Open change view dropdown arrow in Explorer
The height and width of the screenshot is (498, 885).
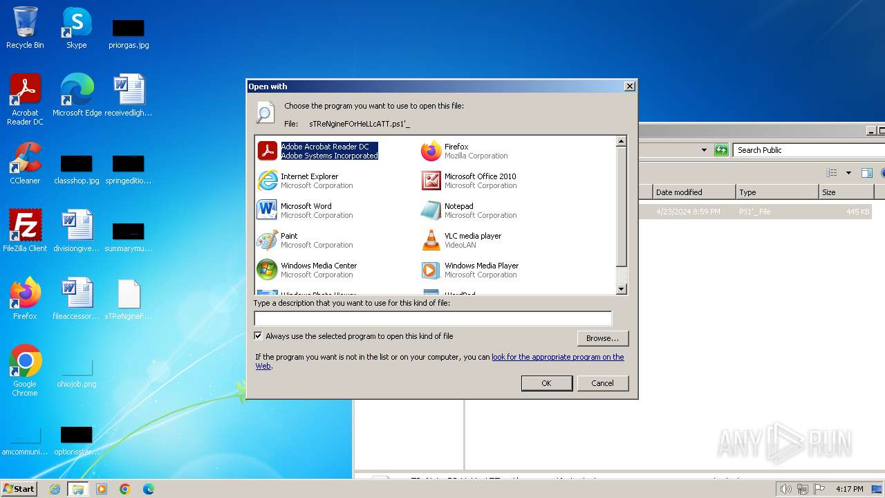848,173
